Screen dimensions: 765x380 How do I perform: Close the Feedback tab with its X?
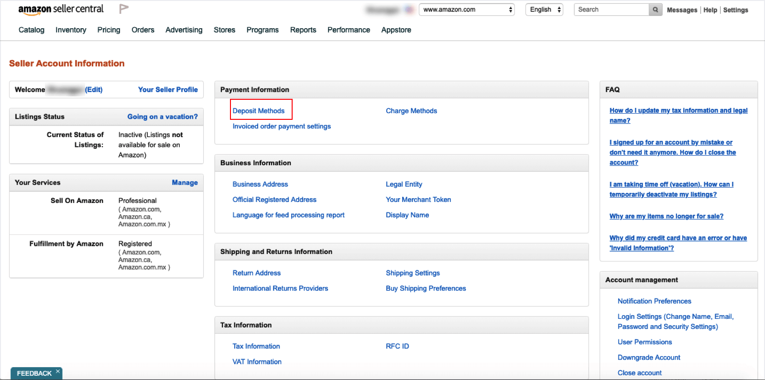58,371
